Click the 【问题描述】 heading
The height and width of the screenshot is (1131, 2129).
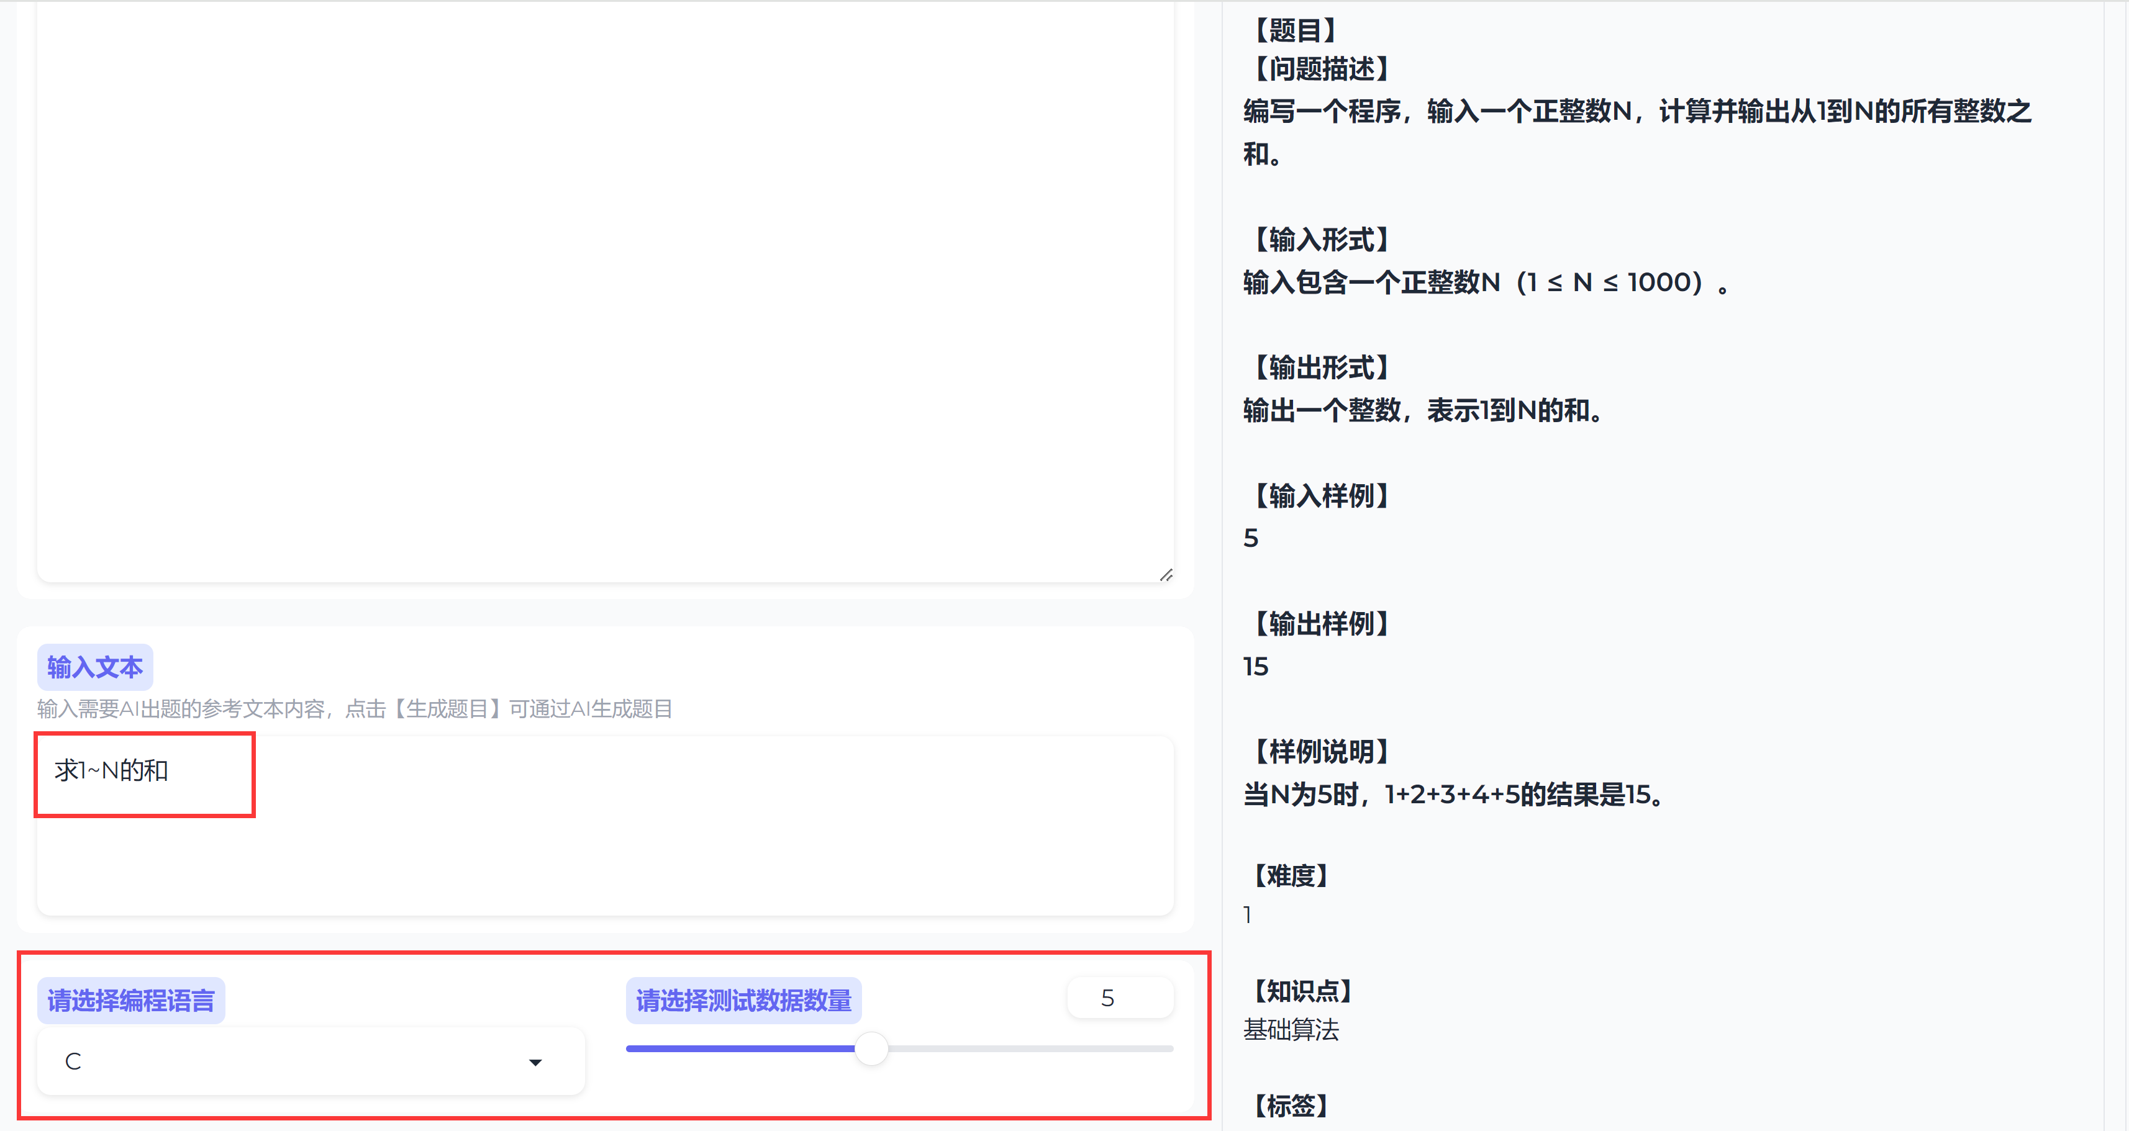click(1322, 68)
